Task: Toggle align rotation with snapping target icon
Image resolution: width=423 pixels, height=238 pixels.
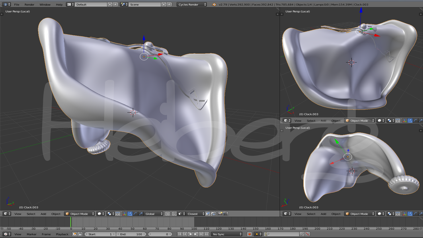Action: [208, 214]
